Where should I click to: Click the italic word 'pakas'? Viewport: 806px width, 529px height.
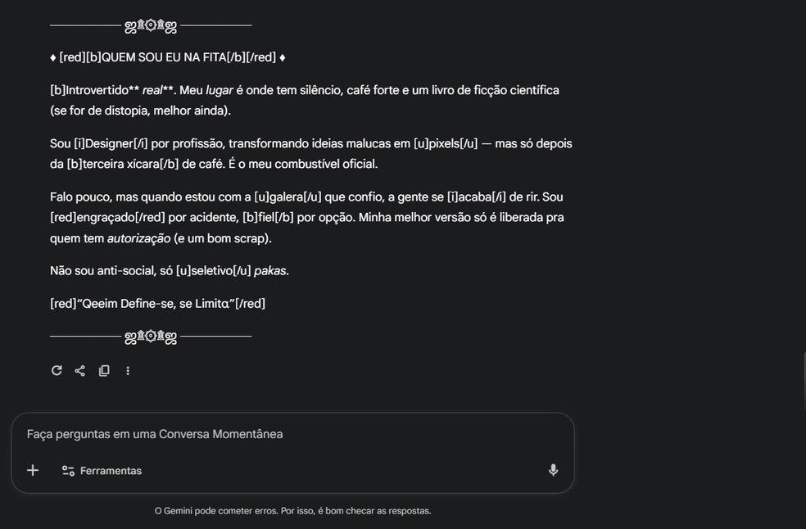tap(270, 271)
